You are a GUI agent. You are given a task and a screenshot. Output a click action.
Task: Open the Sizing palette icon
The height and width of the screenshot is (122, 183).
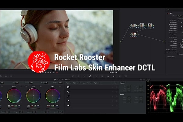tap(120, 76)
